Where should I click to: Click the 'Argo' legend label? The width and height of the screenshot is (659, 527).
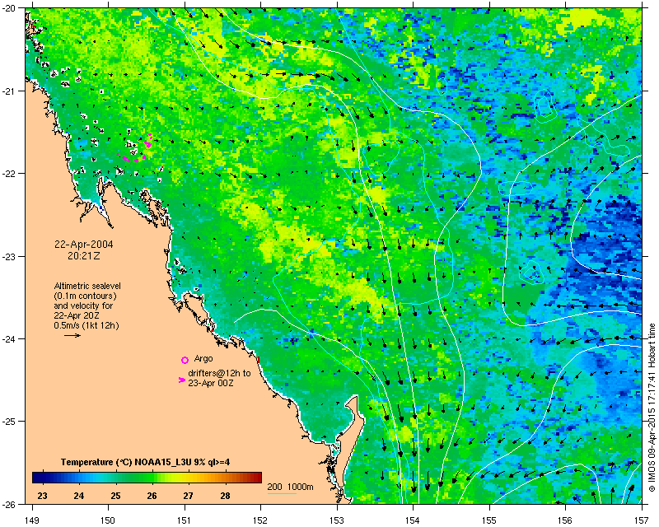coord(203,359)
